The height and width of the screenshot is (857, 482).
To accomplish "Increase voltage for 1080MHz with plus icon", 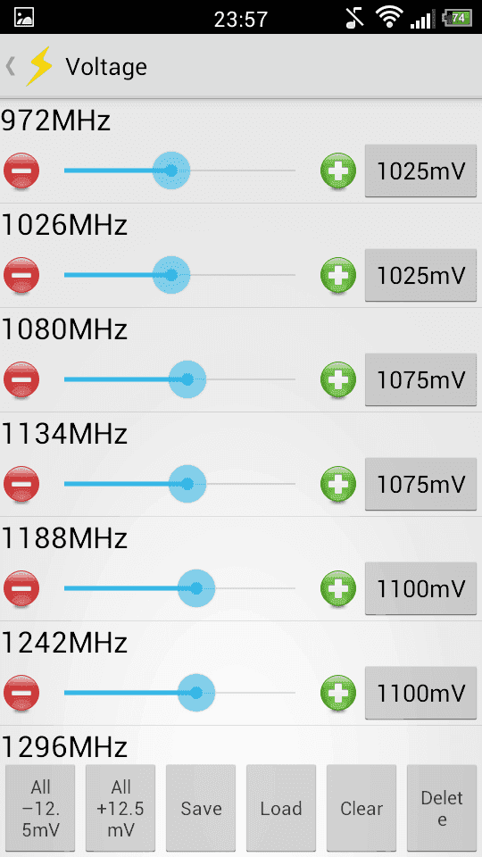I will (338, 380).
